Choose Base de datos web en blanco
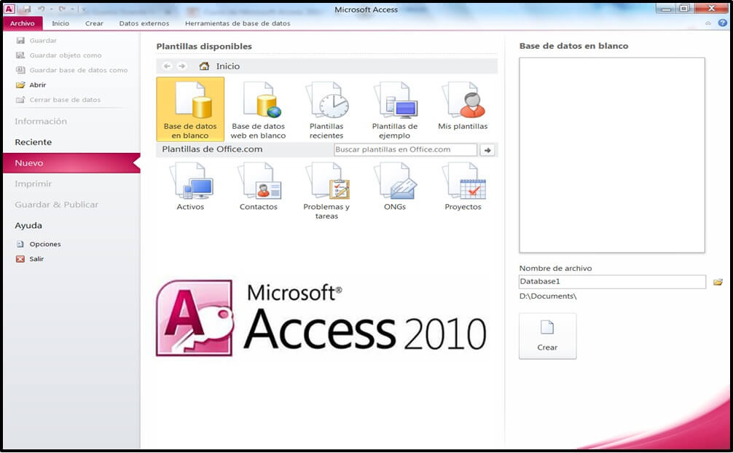The image size is (733, 453). pos(258,109)
